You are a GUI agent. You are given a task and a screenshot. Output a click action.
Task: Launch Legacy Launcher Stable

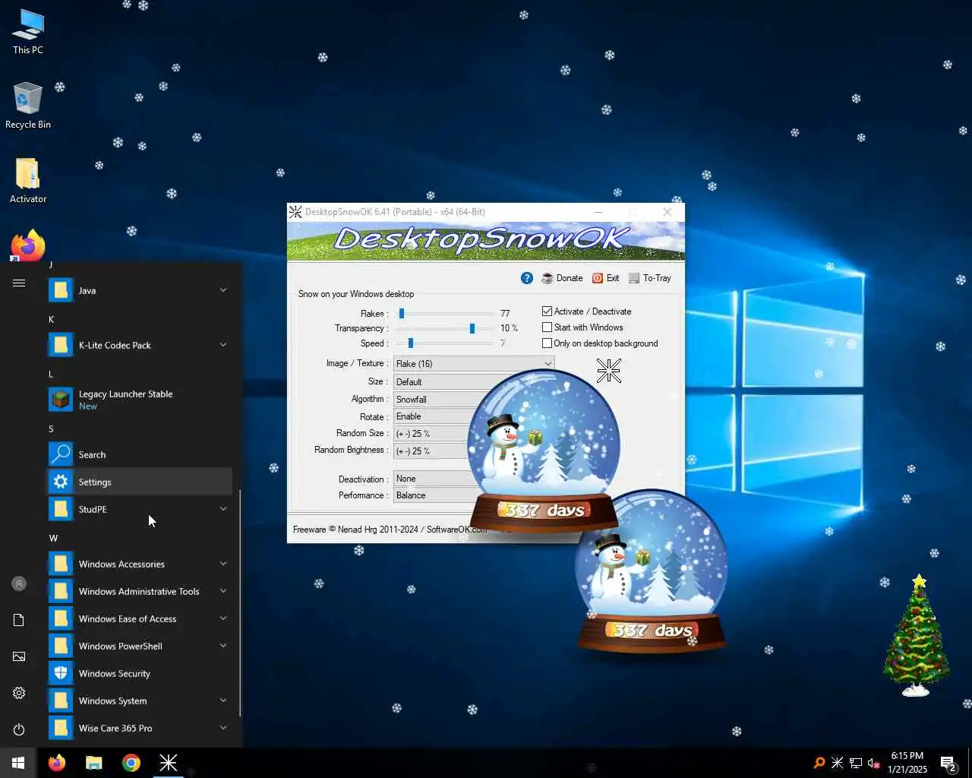coord(139,400)
